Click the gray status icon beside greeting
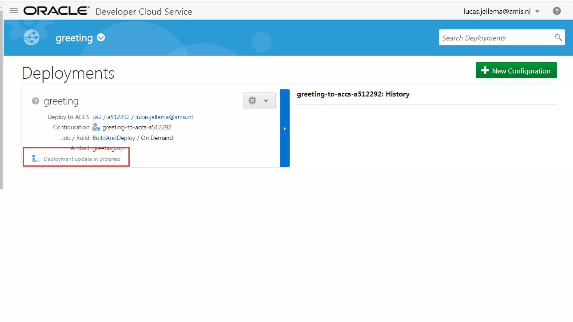This screenshot has width=573, height=322. click(x=36, y=101)
